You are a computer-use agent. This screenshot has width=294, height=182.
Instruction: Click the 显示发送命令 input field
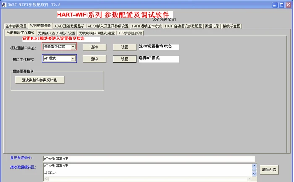click(x=149, y=159)
